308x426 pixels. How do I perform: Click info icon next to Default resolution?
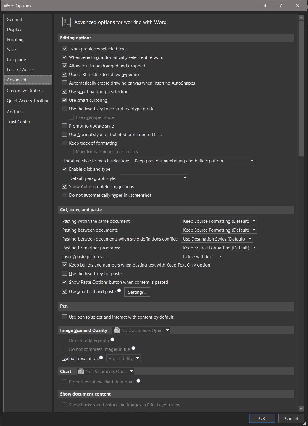pyautogui.click(x=101, y=357)
